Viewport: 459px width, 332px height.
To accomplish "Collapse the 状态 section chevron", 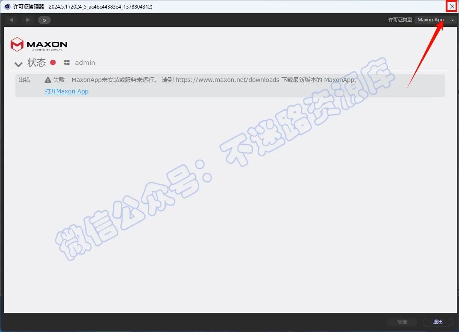I will tap(18, 64).
